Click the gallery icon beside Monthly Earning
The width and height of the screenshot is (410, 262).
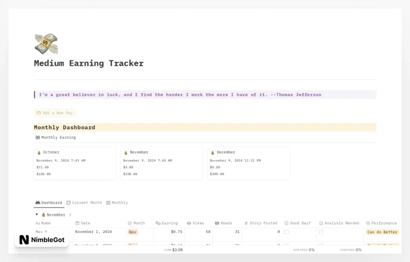tap(38, 137)
